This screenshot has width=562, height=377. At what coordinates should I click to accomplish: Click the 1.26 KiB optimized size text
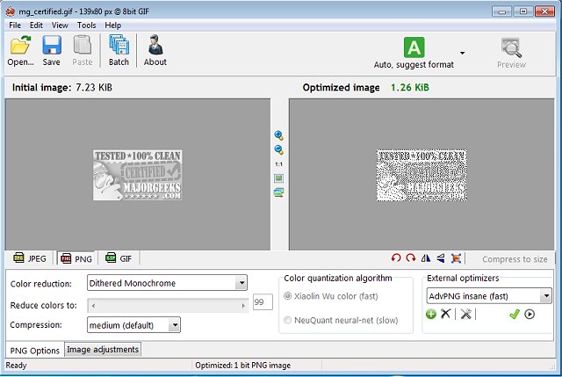410,88
